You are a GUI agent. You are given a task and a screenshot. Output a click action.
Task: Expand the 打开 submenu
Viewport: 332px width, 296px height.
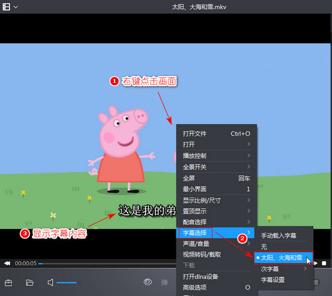[216, 145]
